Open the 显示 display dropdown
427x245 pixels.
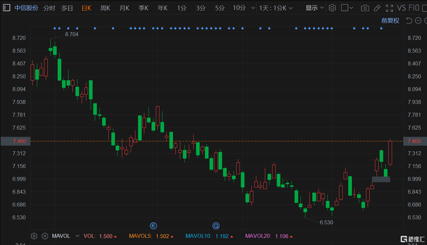coord(315,8)
